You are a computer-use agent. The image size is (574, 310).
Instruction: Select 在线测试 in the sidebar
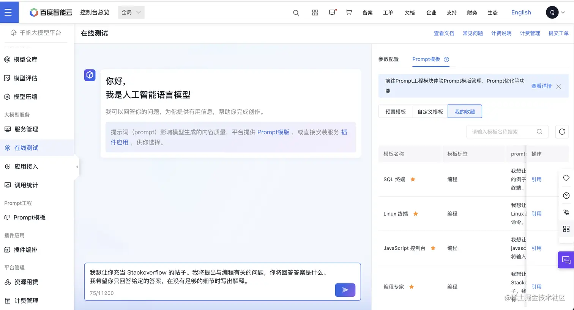(37, 148)
